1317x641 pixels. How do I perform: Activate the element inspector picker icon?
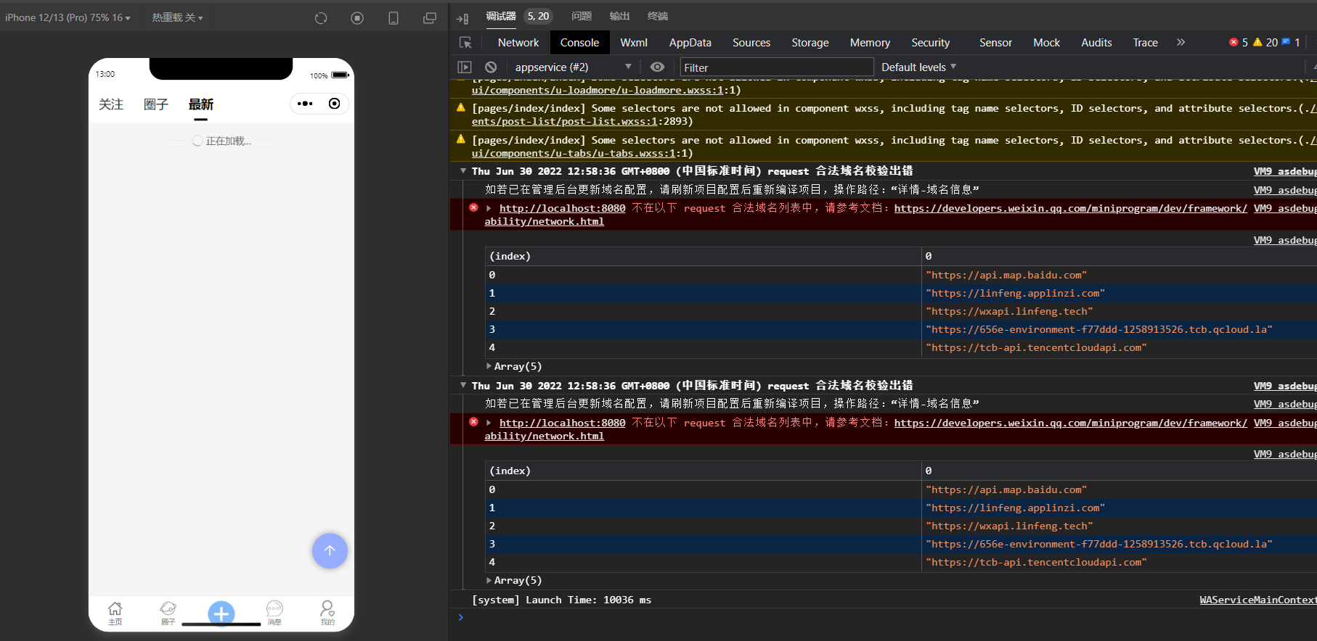[x=466, y=43]
